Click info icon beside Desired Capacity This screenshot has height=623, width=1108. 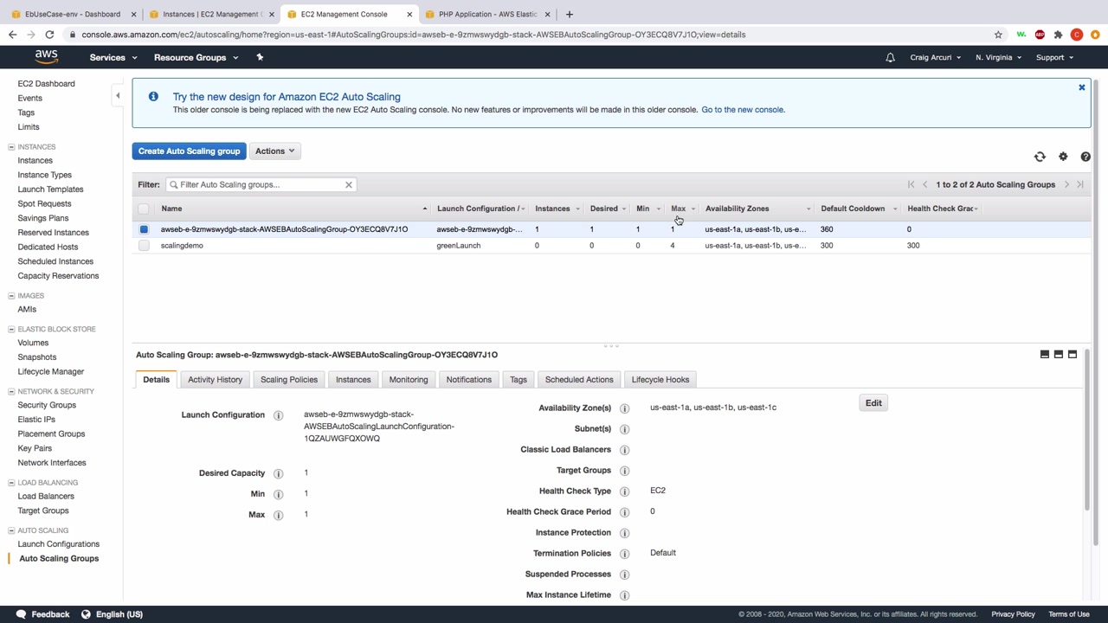[x=278, y=473]
